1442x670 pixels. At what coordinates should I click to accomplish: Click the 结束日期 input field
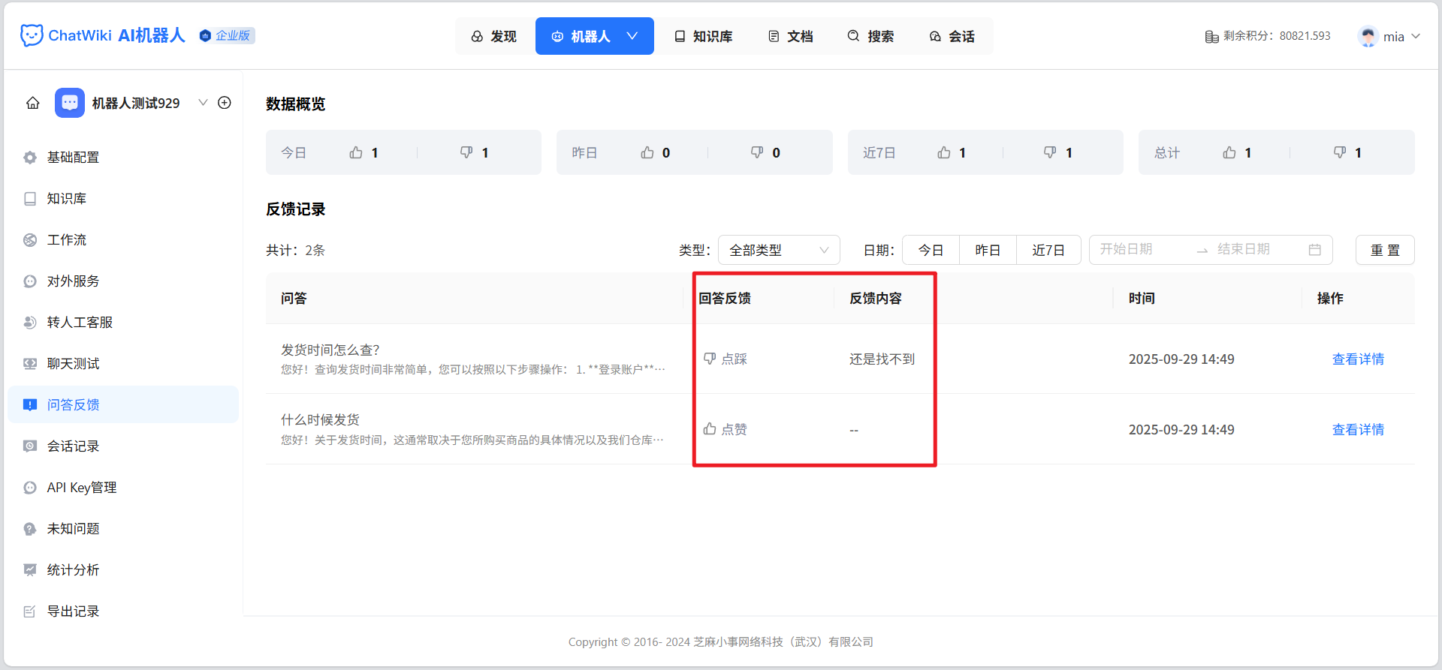(1258, 249)
